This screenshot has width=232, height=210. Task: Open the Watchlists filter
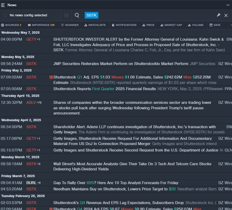pos(95,25)
